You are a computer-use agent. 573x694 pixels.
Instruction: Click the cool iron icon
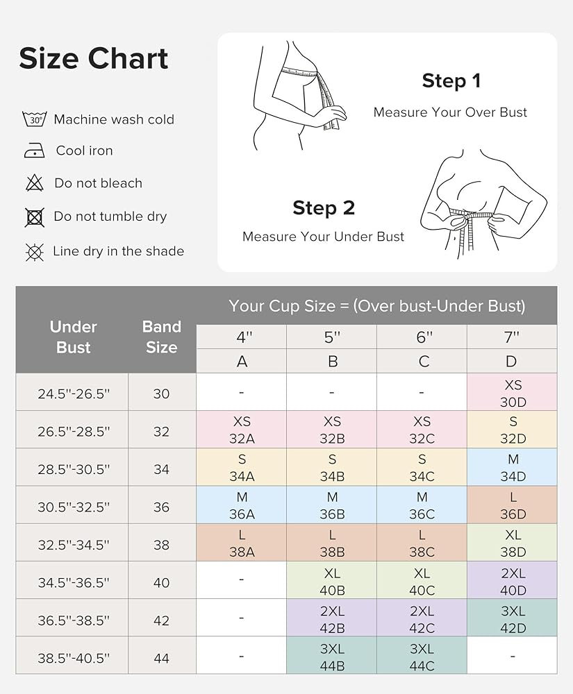[34, 151]
